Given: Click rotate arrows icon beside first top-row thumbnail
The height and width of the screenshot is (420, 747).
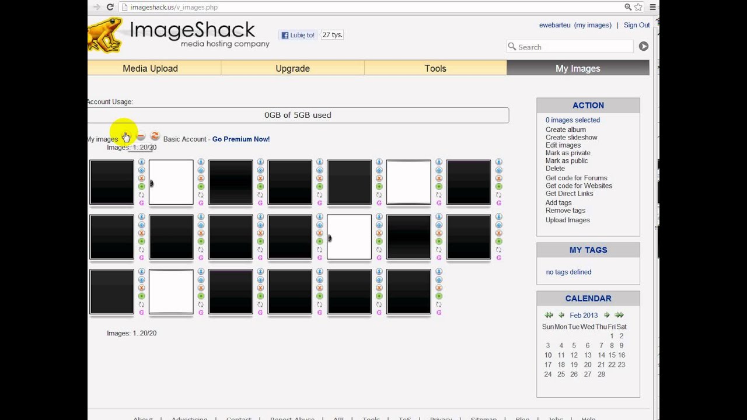Looking at the screenshot, I should click(x=141, y=195).
